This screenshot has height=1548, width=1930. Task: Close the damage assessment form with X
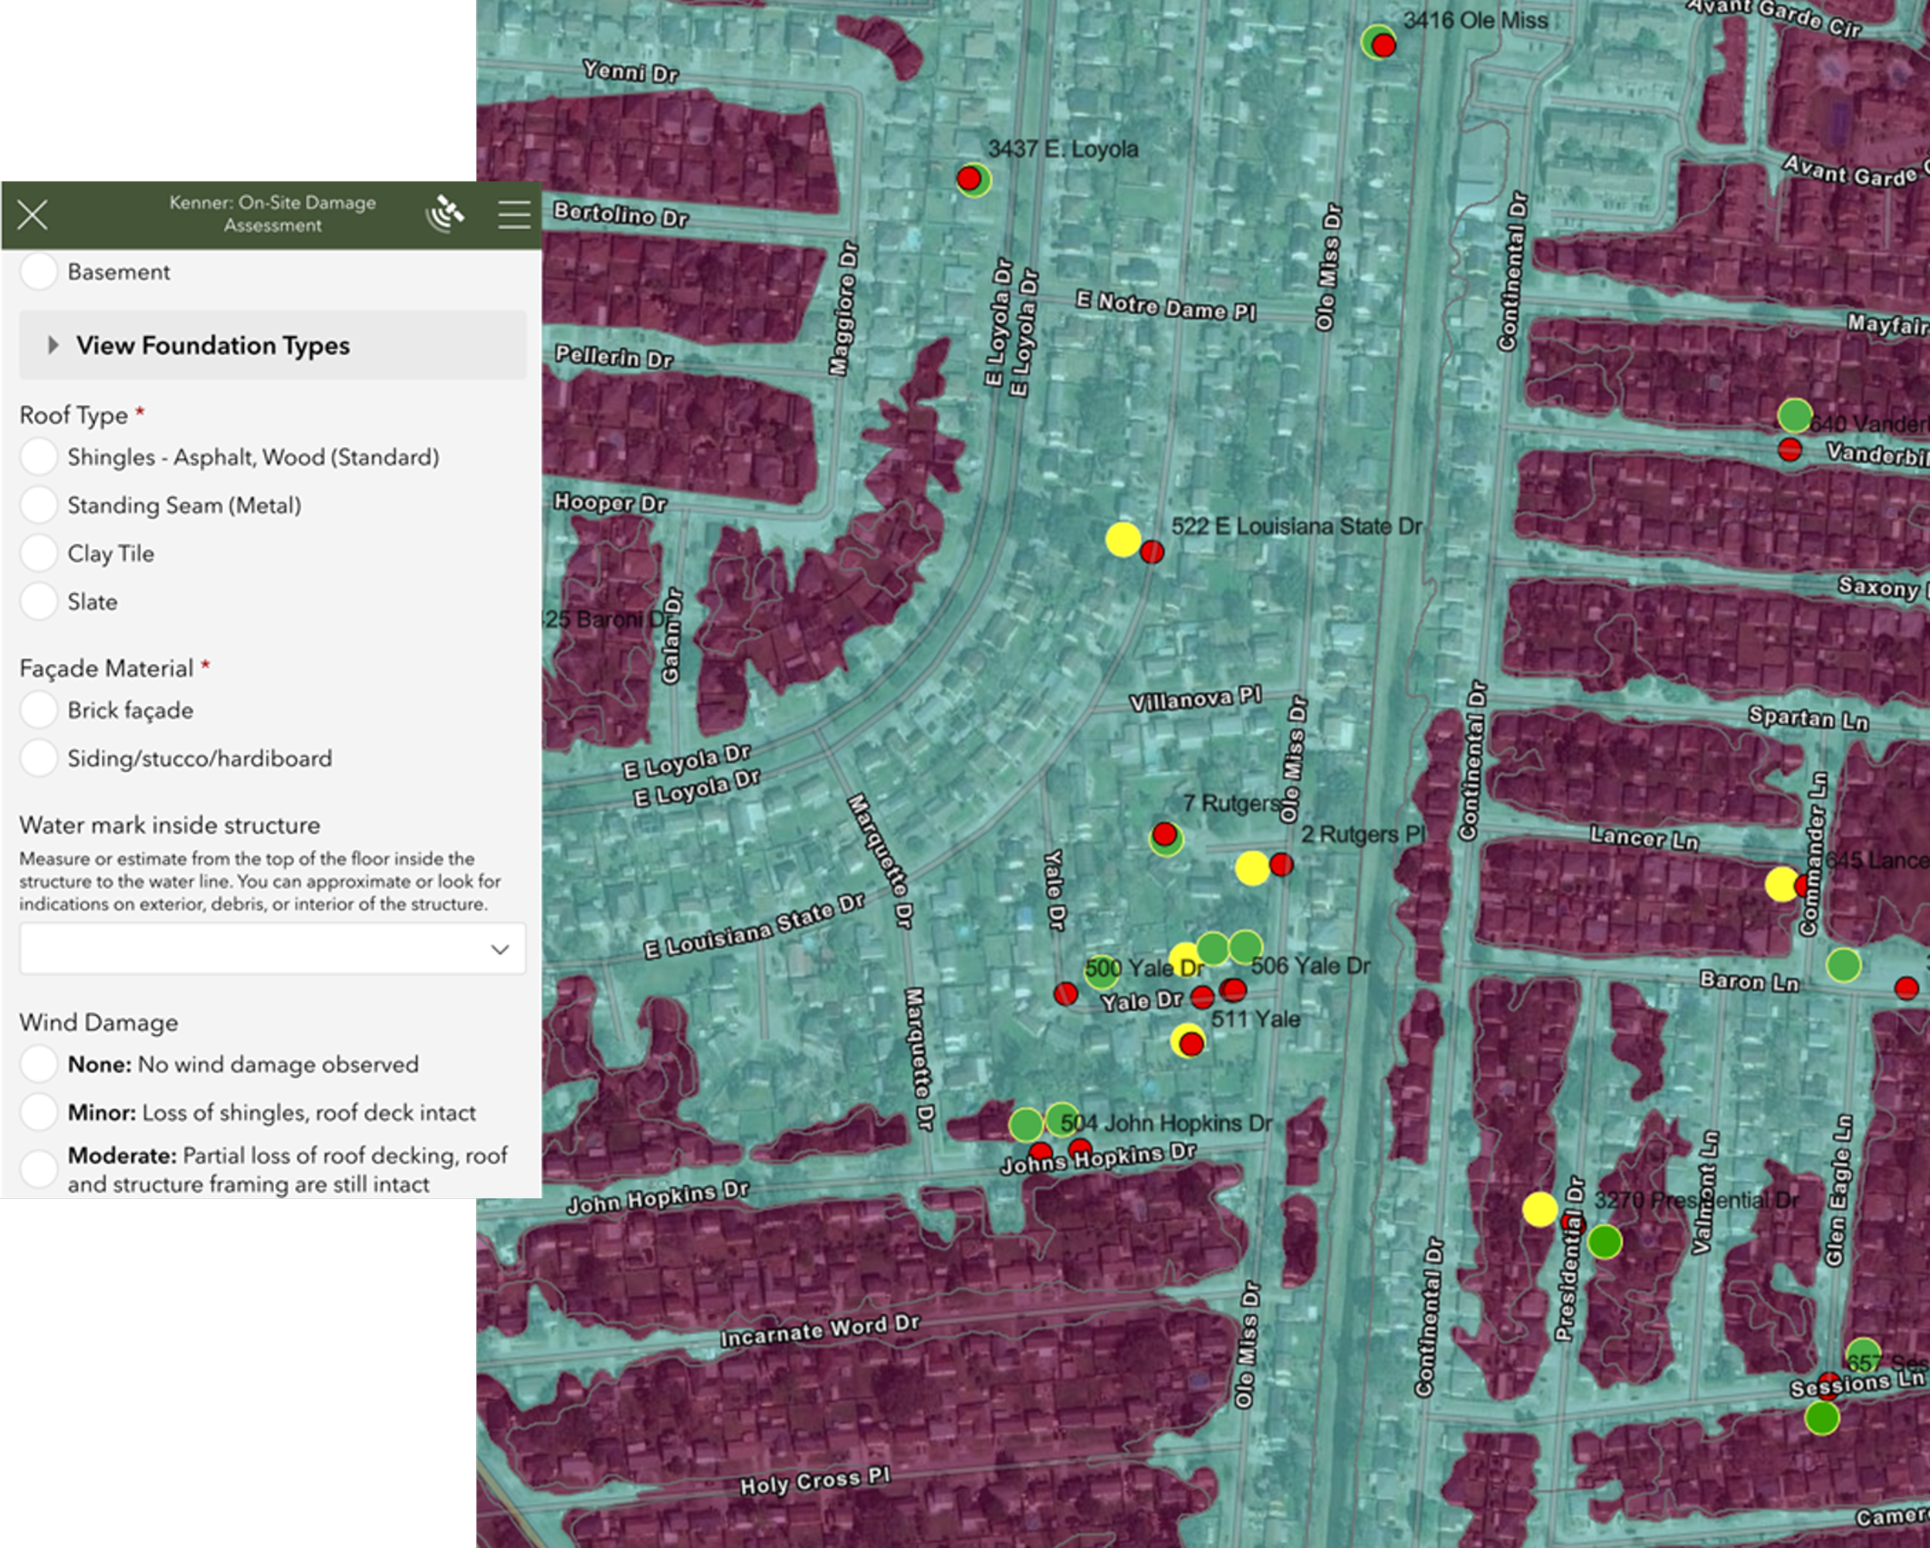tap(32, 215)
